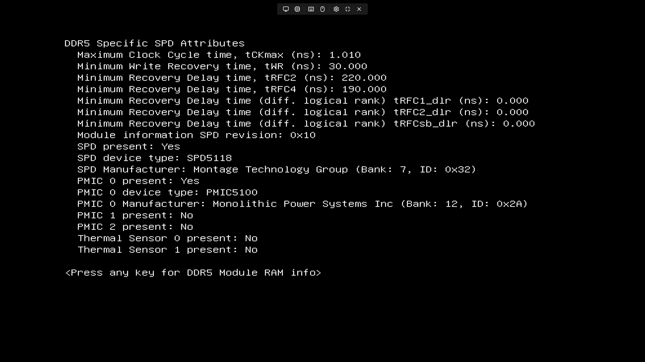
Task: Click the PMIC5100 device type text
Action: pyautogui.click(x=232, y=192)
